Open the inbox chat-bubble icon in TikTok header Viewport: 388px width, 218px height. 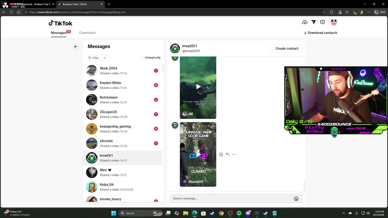point(323,22)
